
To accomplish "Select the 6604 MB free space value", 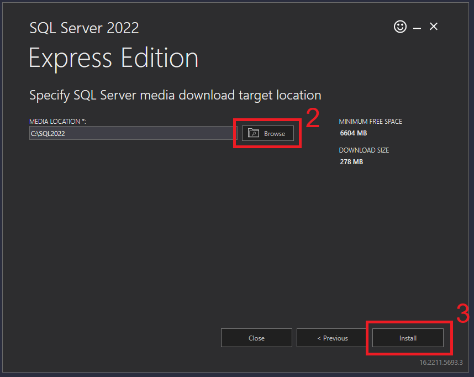I will coord(354,133).
